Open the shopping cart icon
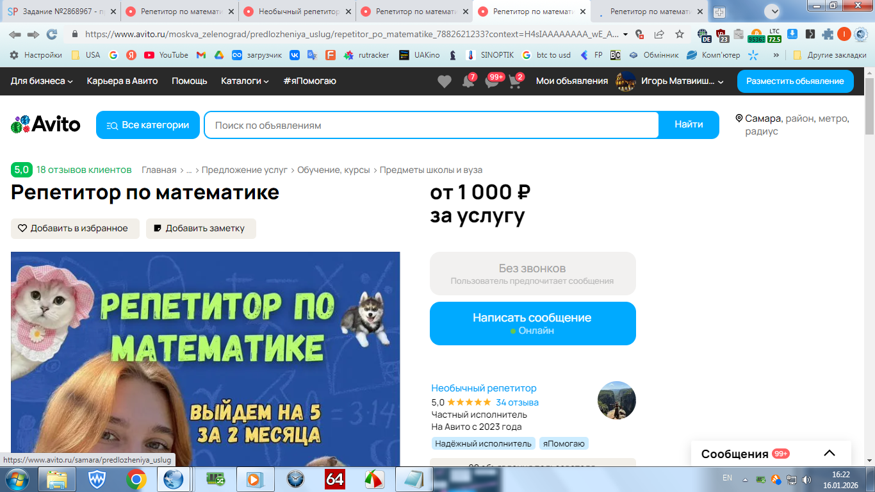Screen dimensions: 875x492 tap(515, 81)
